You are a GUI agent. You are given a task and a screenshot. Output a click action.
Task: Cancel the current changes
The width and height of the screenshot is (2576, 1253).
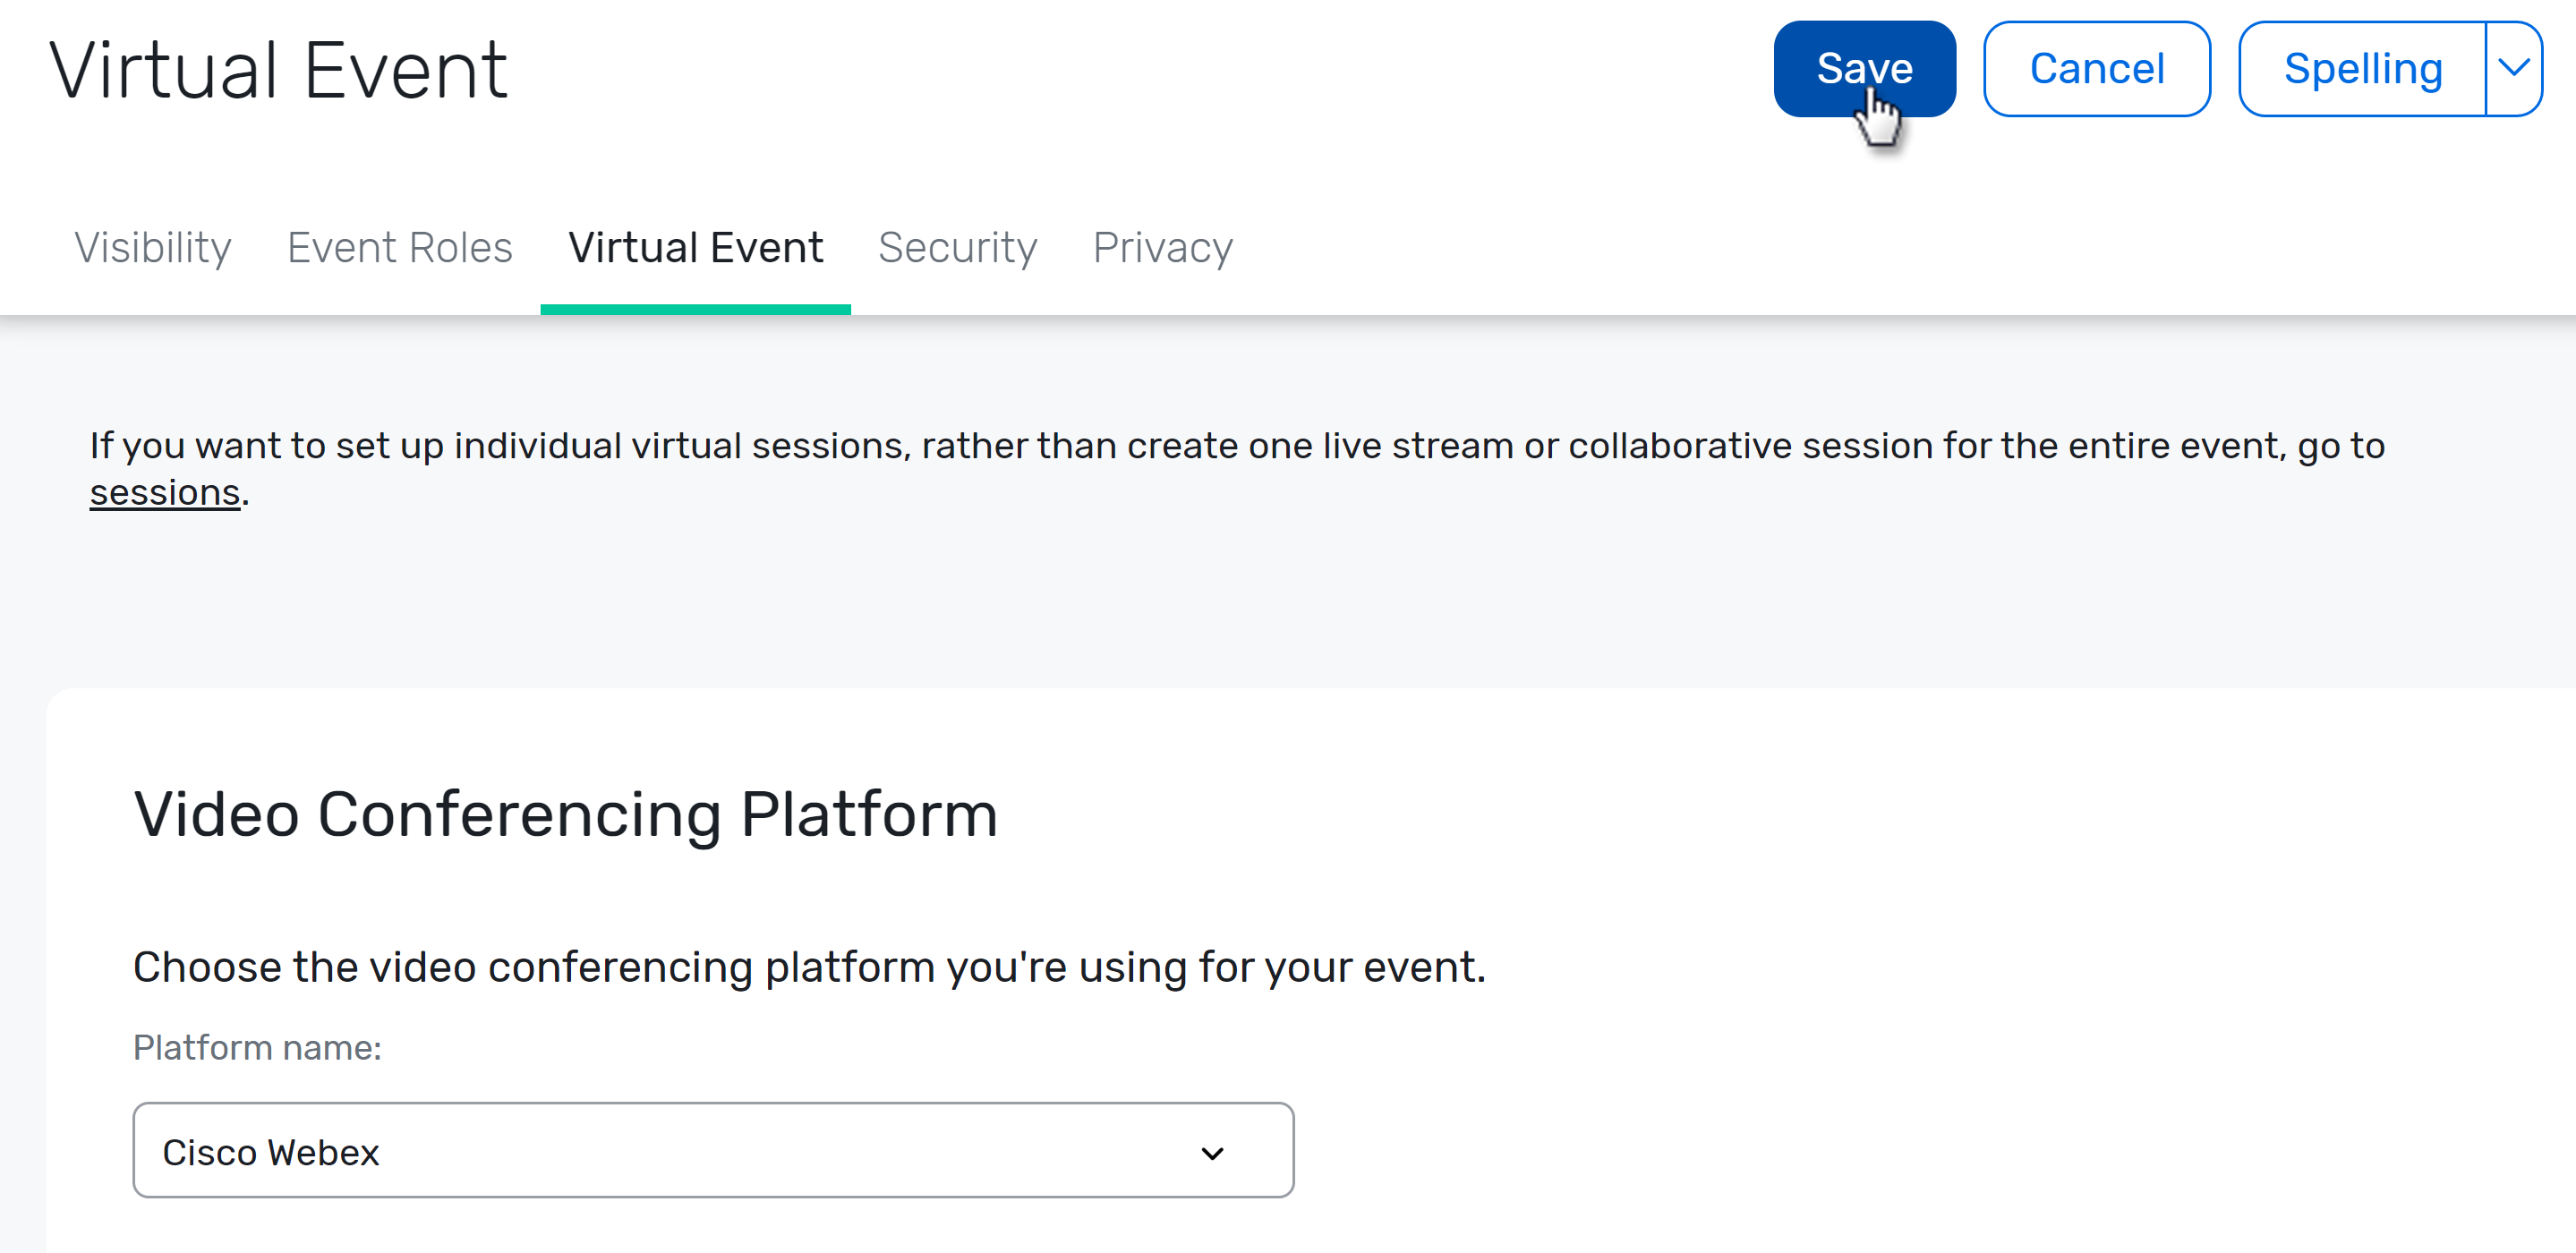tap(2096, 68)
